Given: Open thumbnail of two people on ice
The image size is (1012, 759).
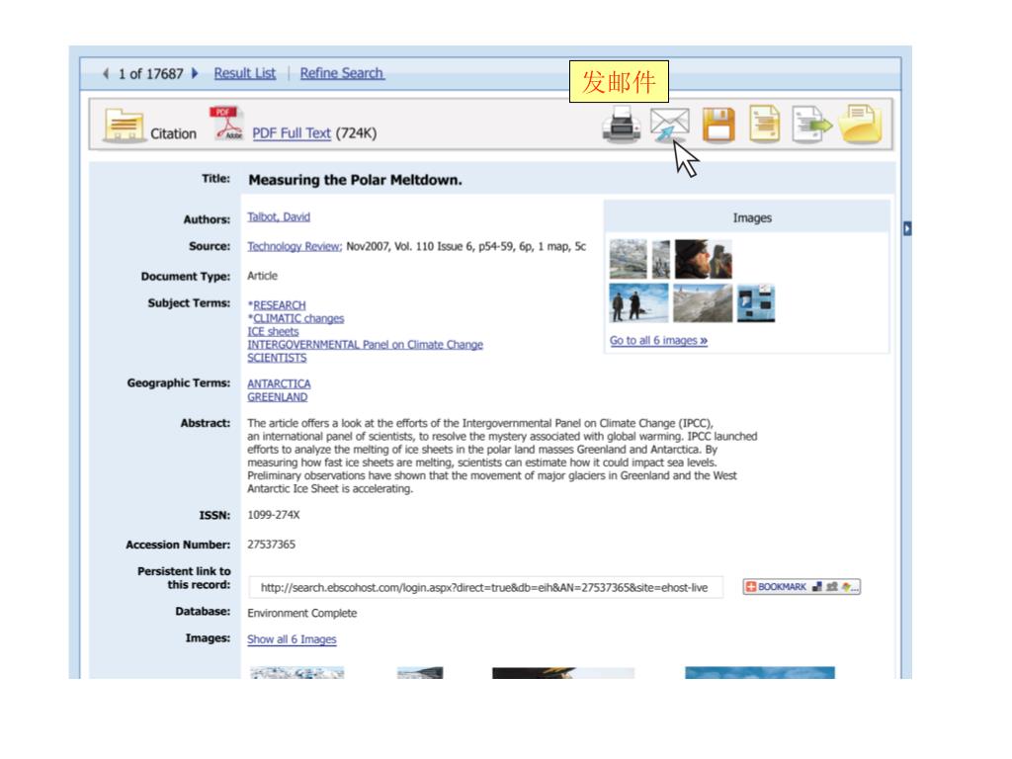Looking at the screenshot, I should (x=638, y=303).
